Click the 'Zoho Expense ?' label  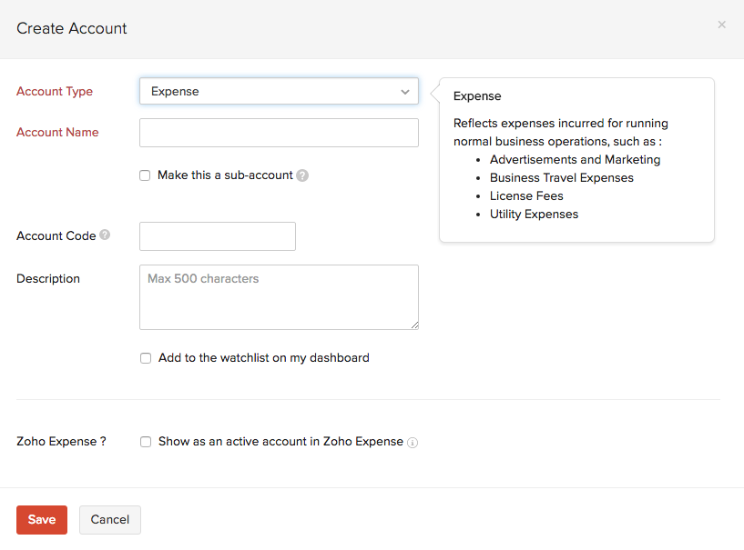pos(61,441)
